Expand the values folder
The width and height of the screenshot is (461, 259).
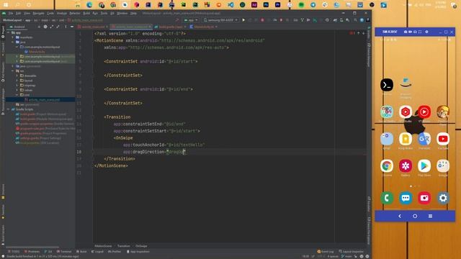(x=17, y=90)
